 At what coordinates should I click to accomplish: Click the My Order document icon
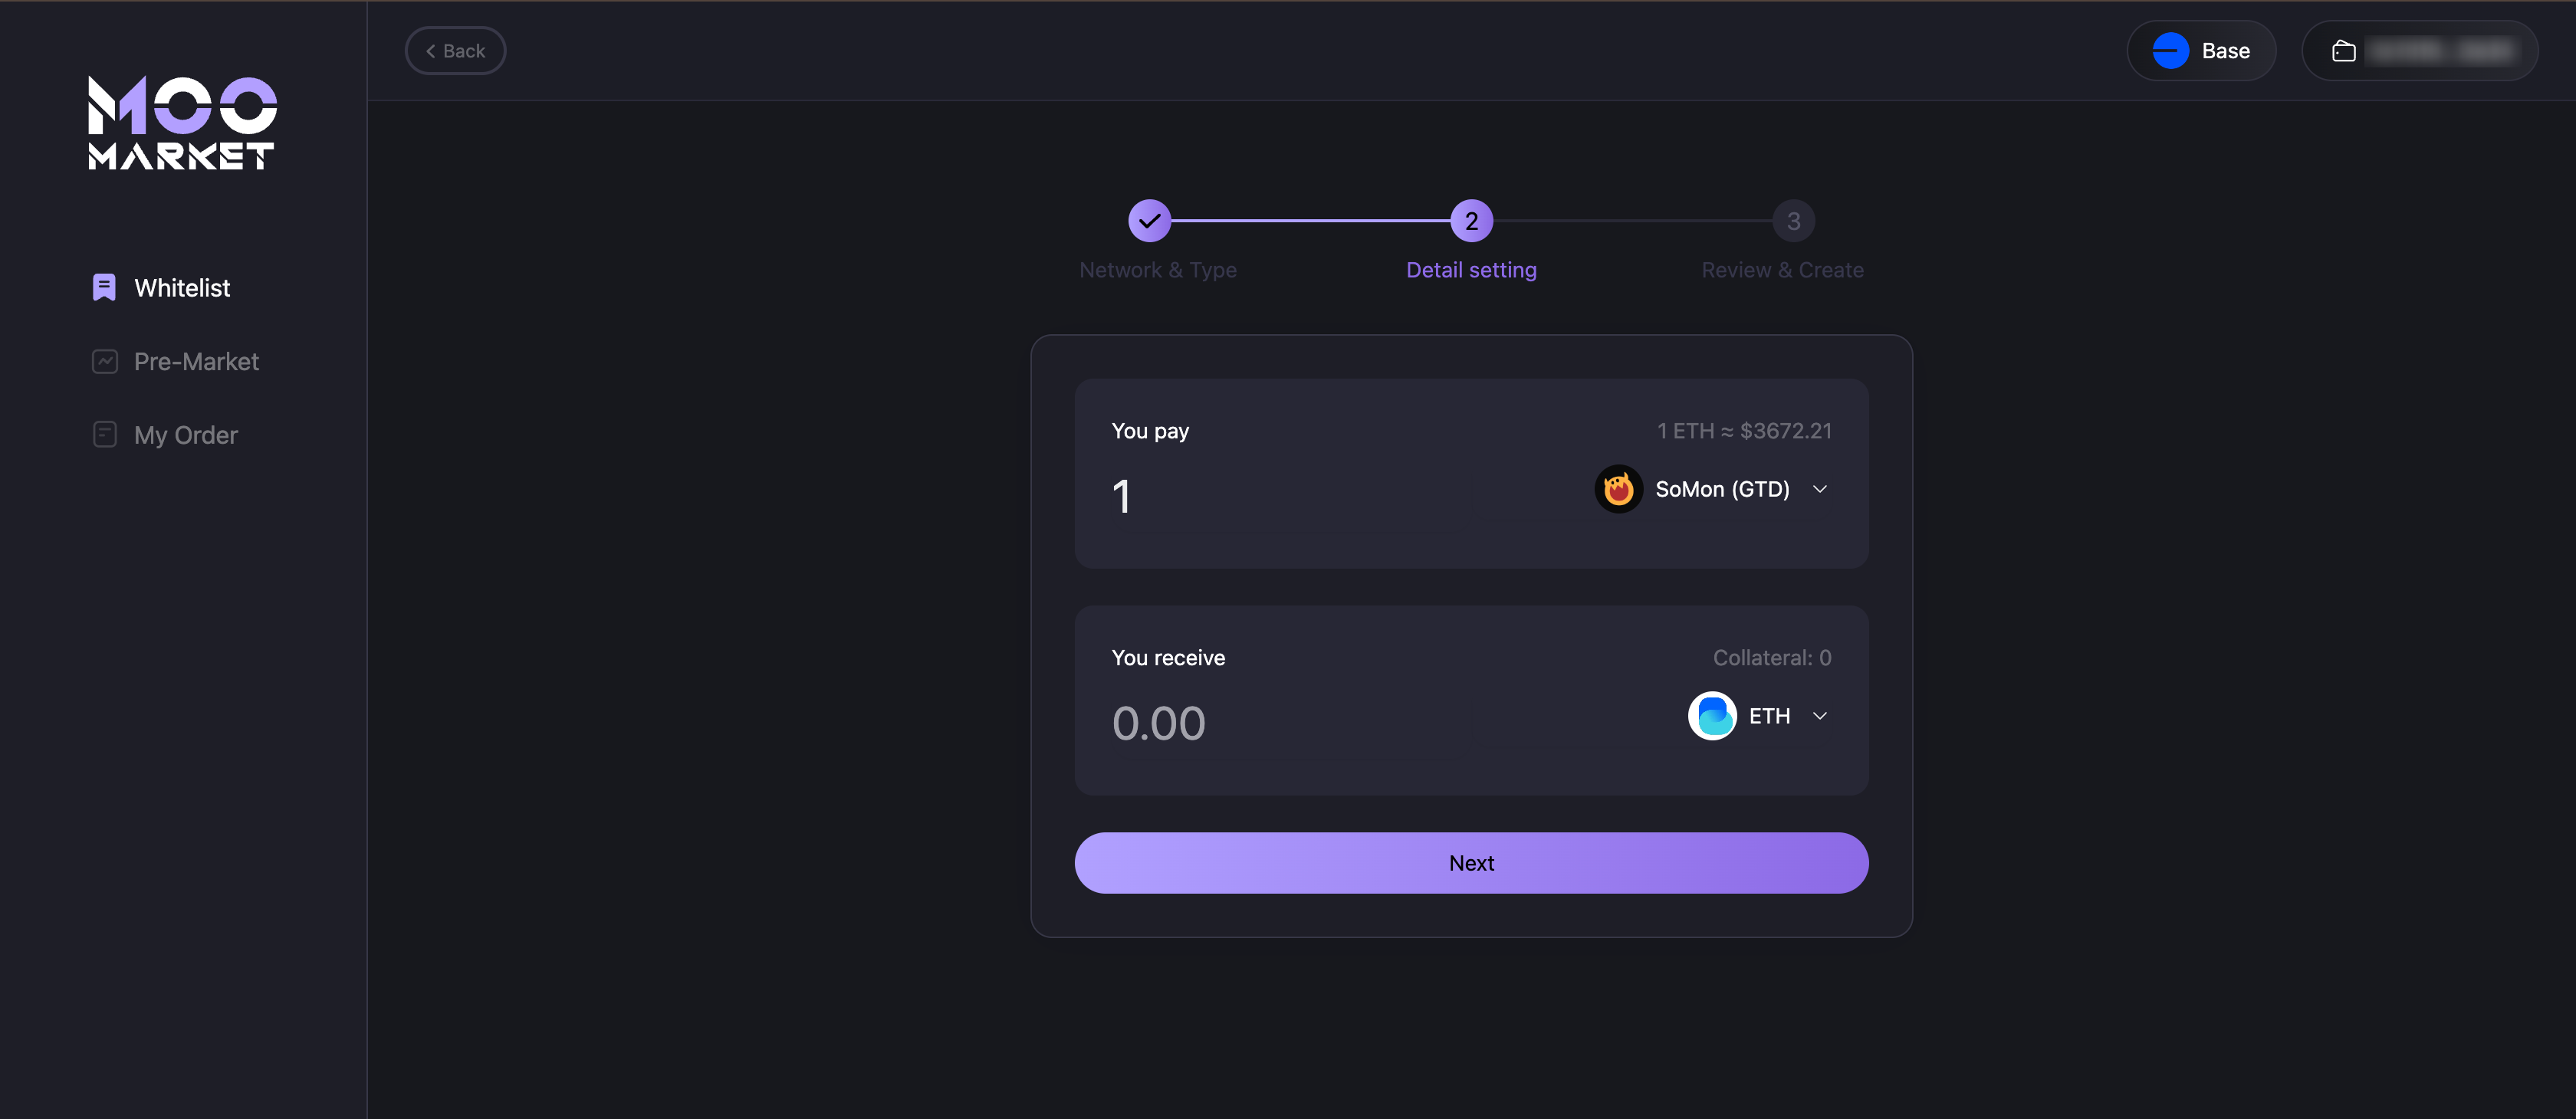pyautogui.click(x=104, y=435)
